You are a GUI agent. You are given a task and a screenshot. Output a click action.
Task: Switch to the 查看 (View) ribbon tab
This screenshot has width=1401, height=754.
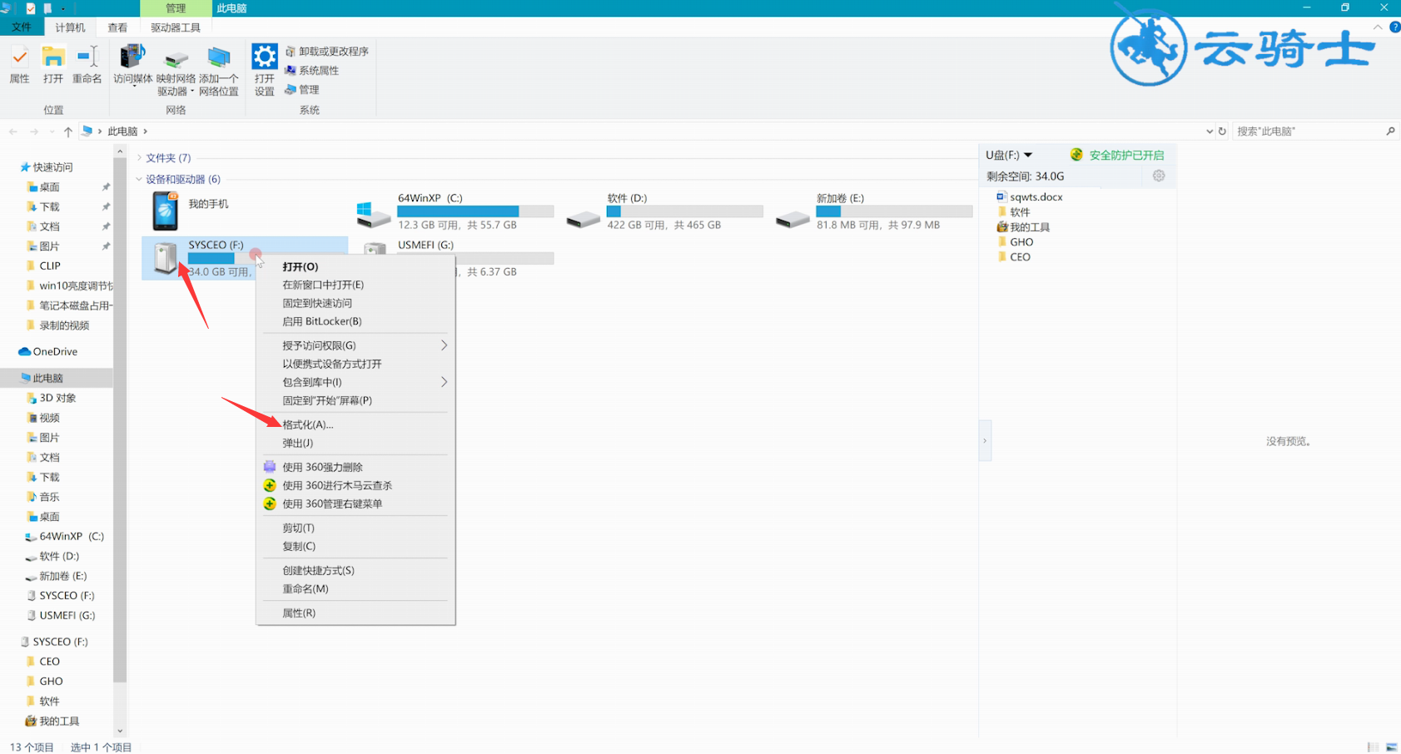click(117, 27)
